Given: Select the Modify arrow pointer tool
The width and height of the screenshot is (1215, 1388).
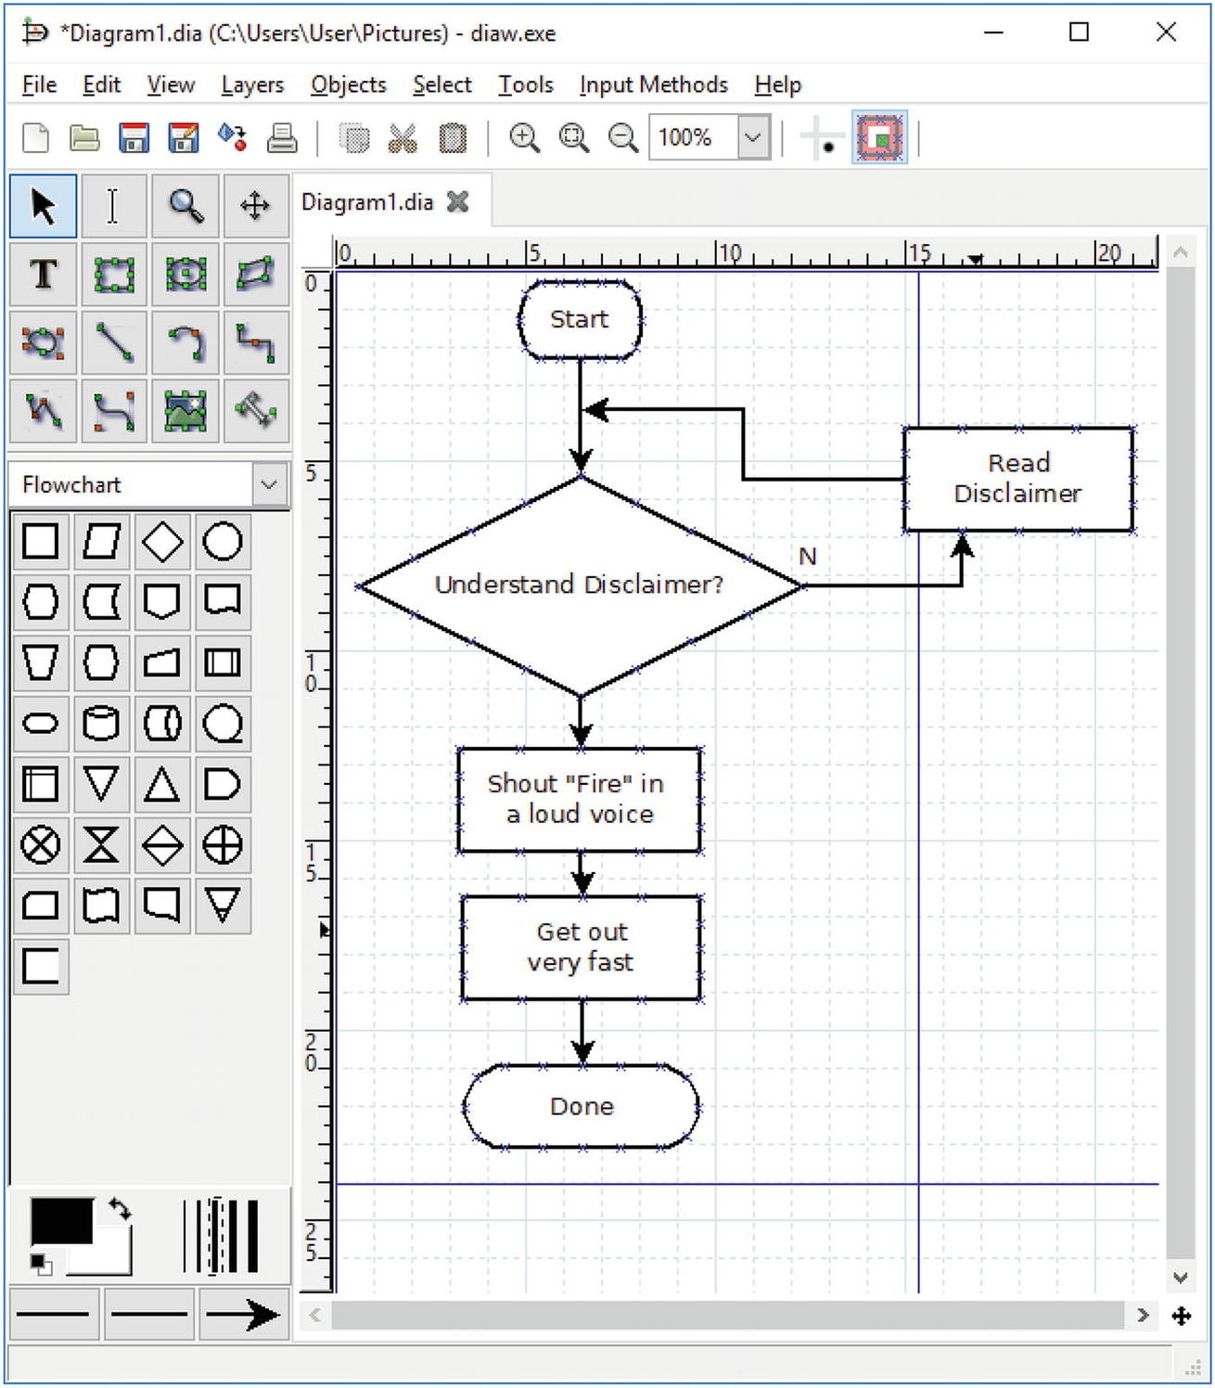Looking at the screenshot, I should pos(44,206).
